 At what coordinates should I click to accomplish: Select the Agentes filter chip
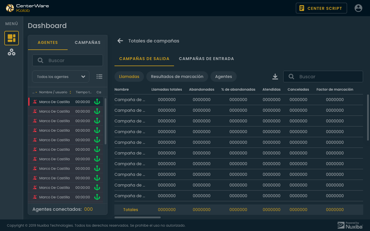point(223,77)
